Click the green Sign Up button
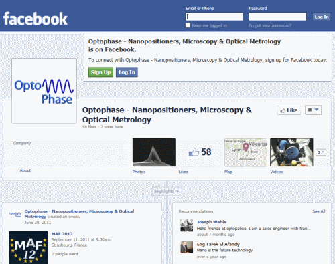The image size is (335, 264). point(100,72)
